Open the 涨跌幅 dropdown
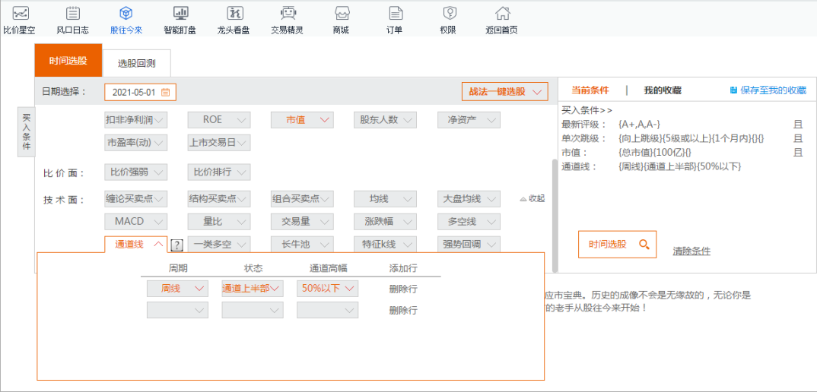Image resolution: width=817 pixels, height=392 pixels. tap(385, 221)
